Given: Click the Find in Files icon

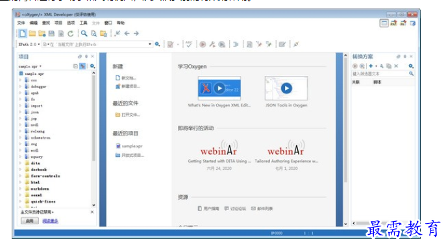Looking at the screenshot, I should pyautogui.click(x=94, y=34).
